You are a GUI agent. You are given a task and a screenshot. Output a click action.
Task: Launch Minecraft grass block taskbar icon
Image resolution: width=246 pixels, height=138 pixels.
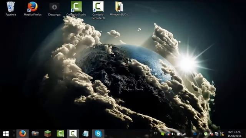(x=48, y=134)
